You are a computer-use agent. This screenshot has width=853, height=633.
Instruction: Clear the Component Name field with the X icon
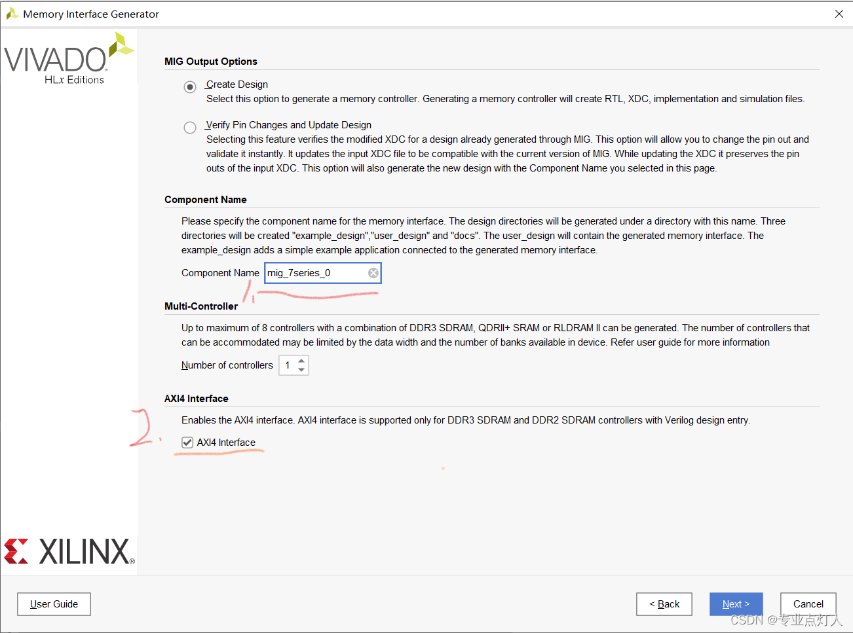pyautogui.click(x=373, y=273)
